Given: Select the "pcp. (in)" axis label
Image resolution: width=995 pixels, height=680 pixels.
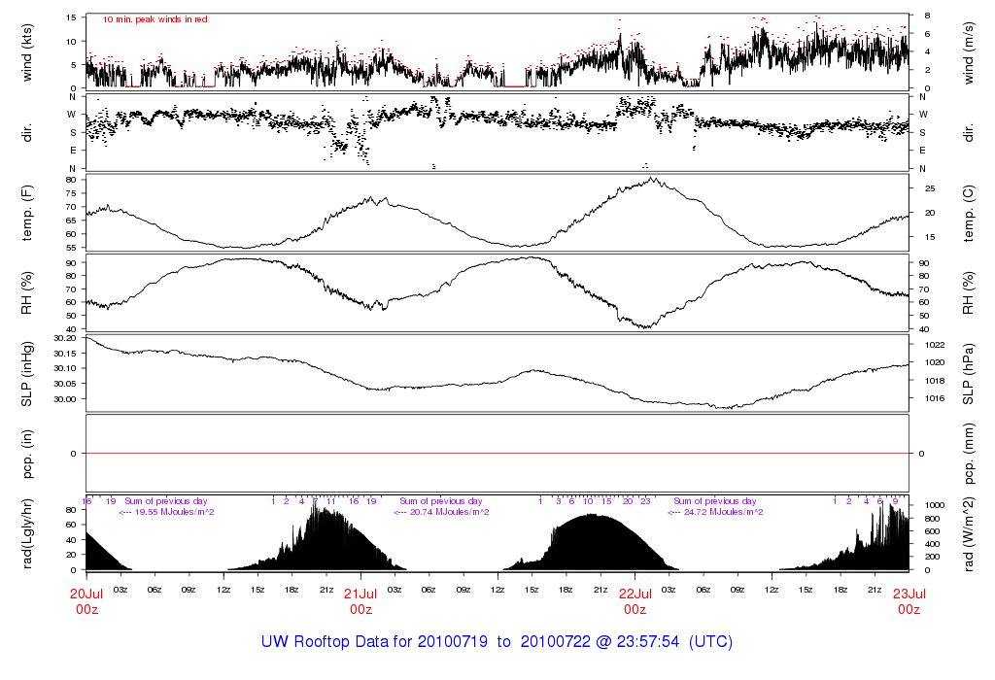Looking at the screenshot, I should coord(26,454).
